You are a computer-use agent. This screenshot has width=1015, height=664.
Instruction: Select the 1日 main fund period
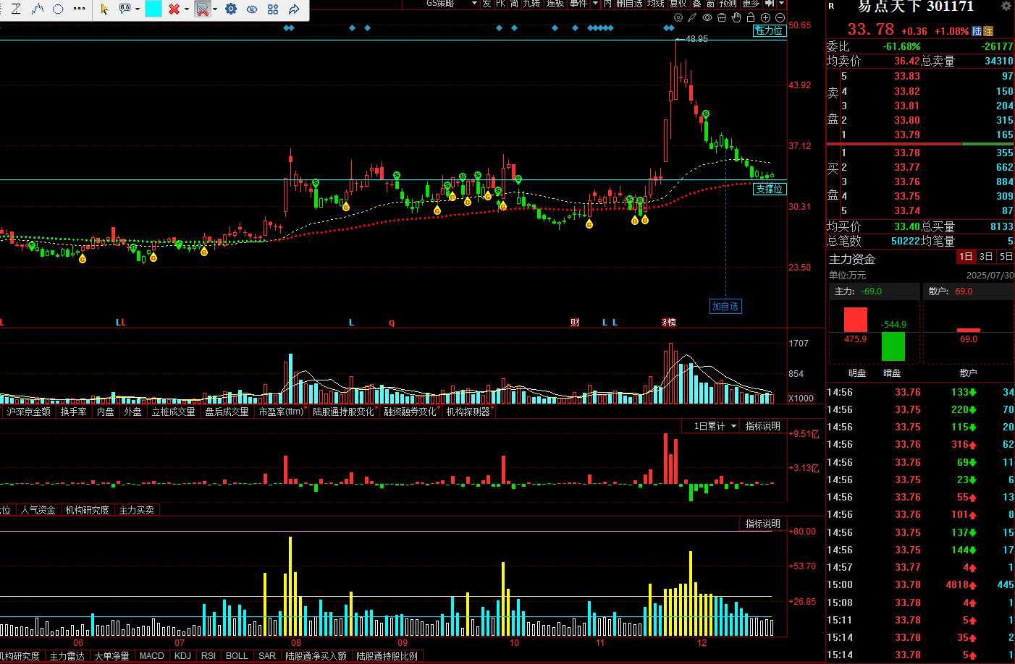click(966, 257)
